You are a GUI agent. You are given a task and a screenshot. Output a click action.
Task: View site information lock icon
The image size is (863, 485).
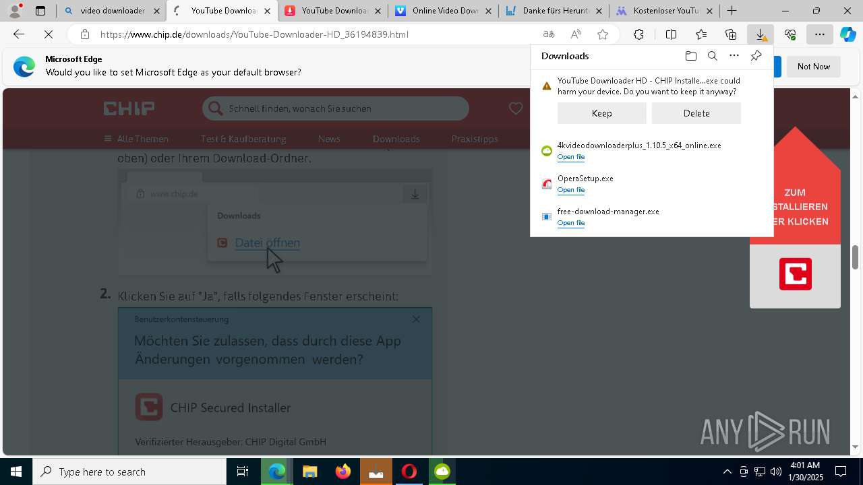[84, 34]
